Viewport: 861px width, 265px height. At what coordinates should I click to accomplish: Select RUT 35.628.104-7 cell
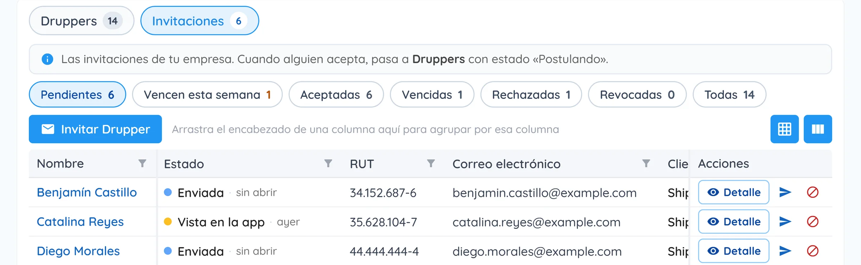click(383, 222)
